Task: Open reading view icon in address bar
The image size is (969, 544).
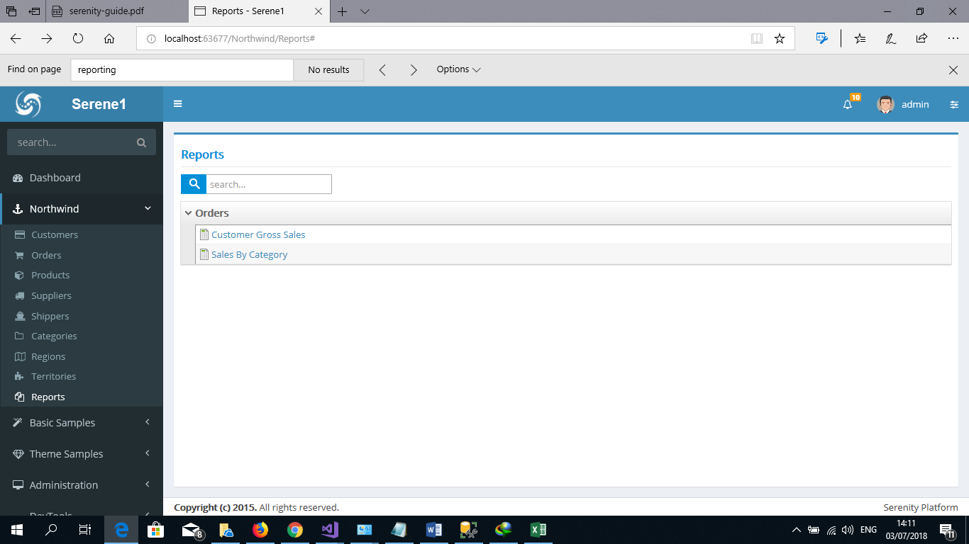Action: point(757,38)
